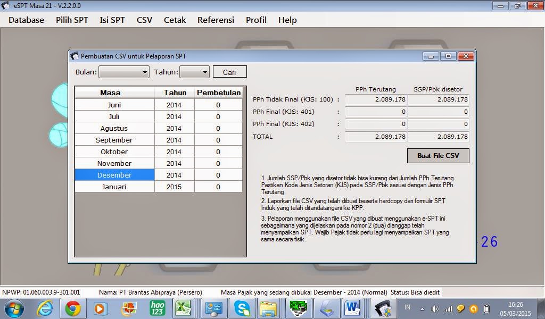Open the Tahun dropdown
The width and height of the screenshot is (545, 319).
195,71
